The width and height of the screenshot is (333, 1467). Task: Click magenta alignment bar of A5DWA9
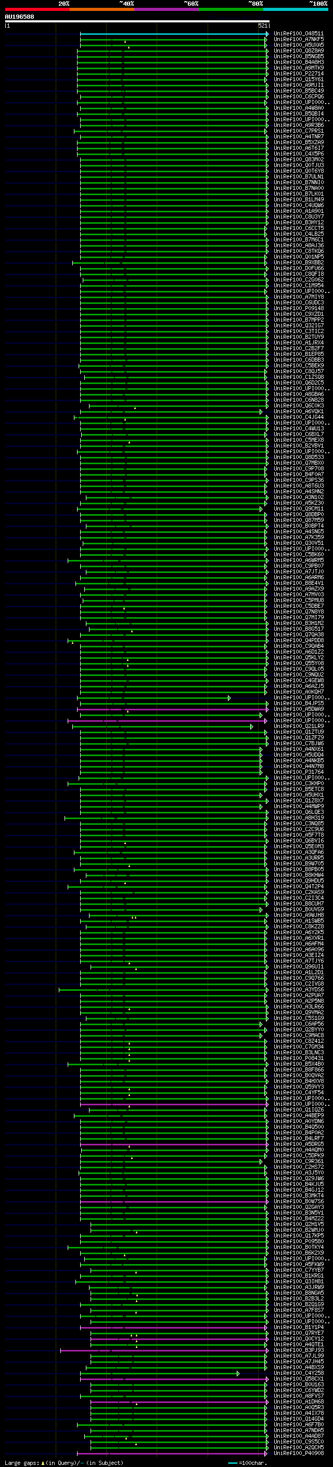click(x=172, y=709)
